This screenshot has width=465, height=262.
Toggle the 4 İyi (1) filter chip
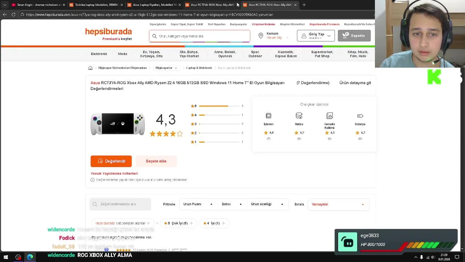click(214, 223)
